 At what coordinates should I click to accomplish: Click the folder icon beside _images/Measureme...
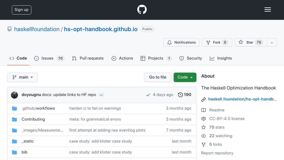(x=14, y=130)
